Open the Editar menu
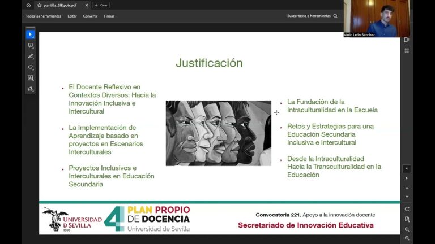This screenshot has width=435, height=244. click(x=72, y=16)
